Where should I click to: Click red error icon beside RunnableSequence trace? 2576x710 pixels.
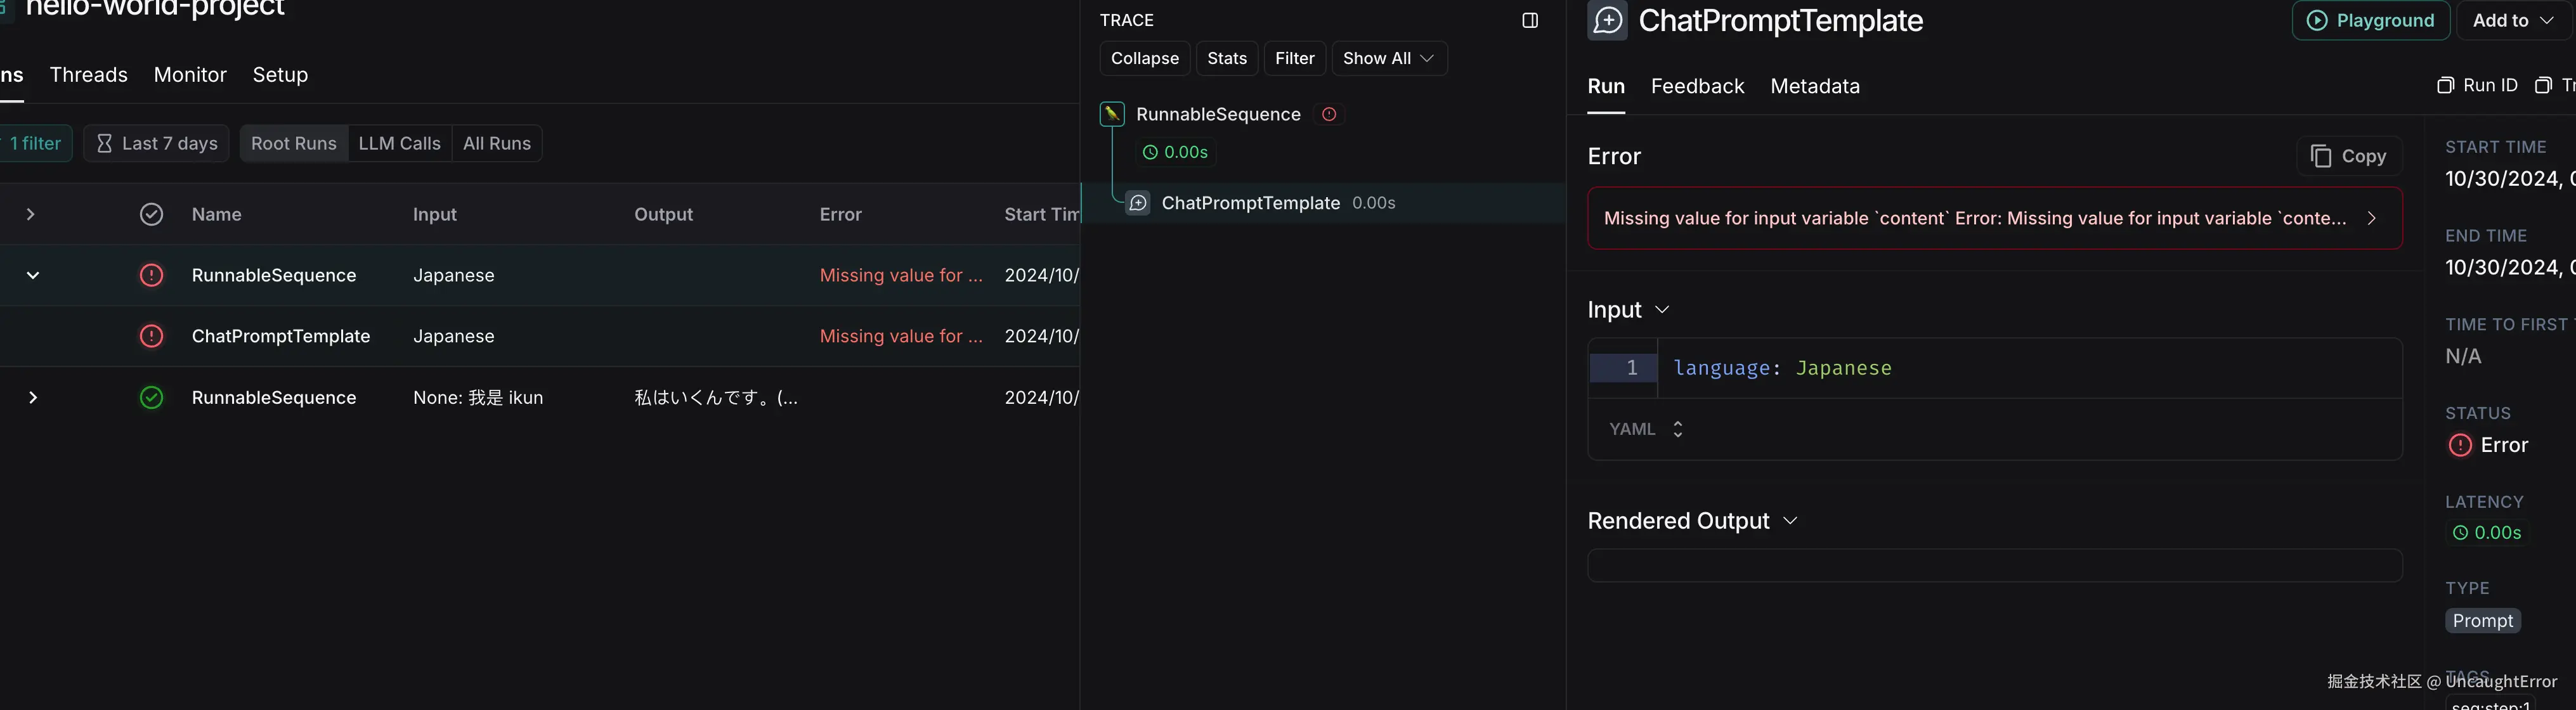coord(1328,114)
